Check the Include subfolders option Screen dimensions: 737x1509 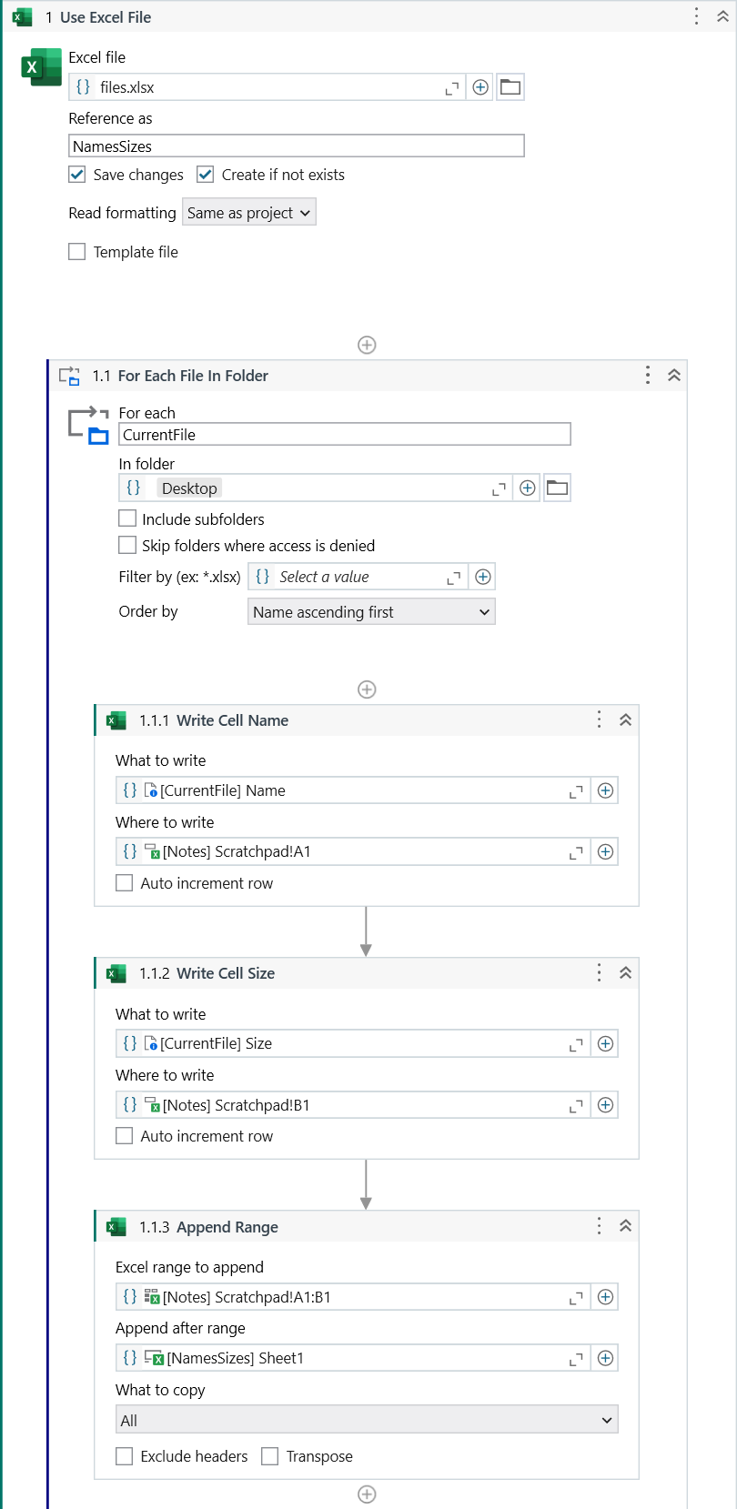(x=128, y=518)
